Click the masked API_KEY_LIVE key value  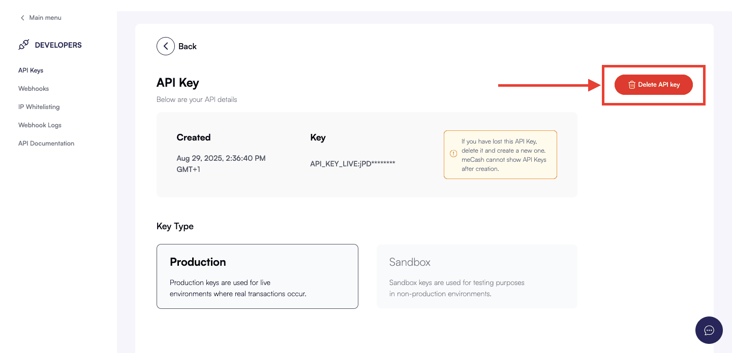pyautogui.click(x=352, y=163)
